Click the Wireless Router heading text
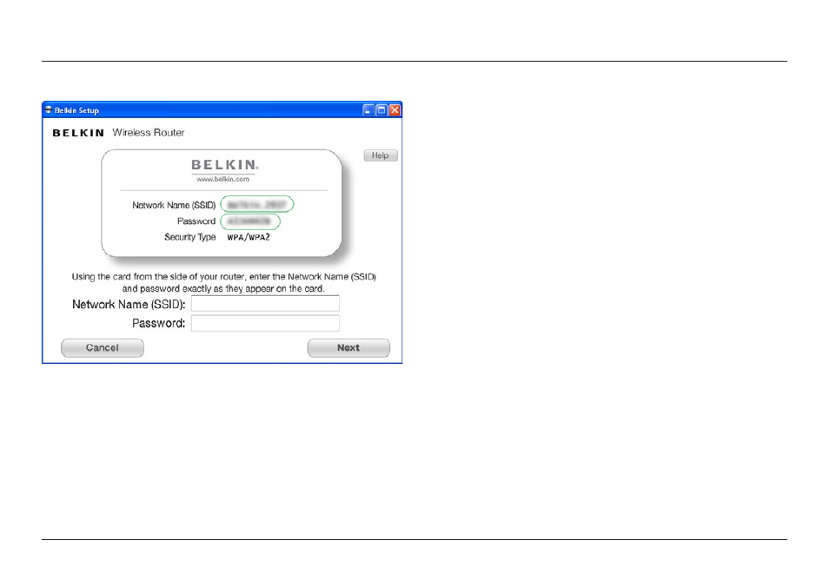This screenshot has height=580, width=829. 149,133
